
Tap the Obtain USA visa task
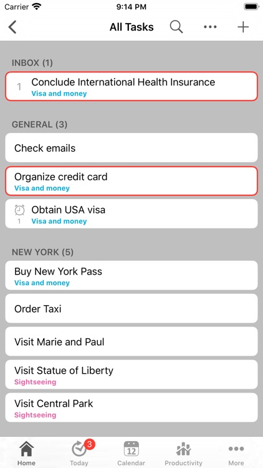[x=131, y=214]
